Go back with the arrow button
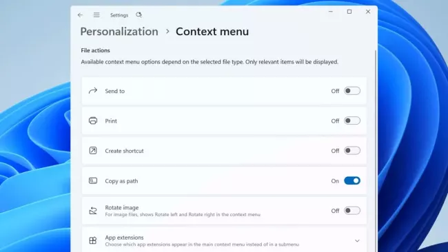Screen dimensions: 448x252 tap(80, 15)
